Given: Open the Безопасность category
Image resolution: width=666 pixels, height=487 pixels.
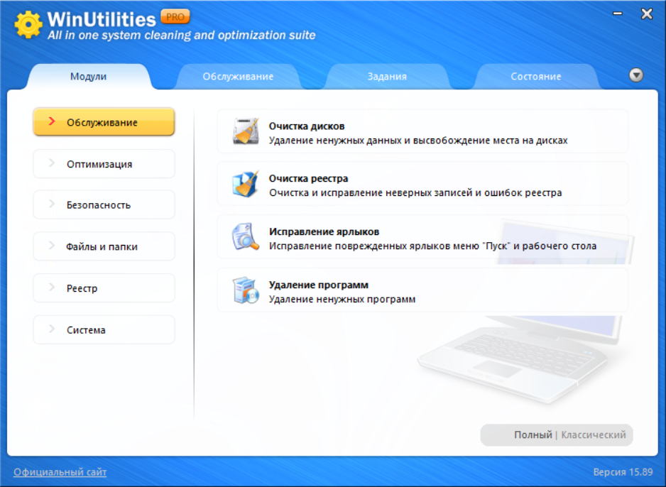Looking at the screenshot, I should click(x=104, y=205).
